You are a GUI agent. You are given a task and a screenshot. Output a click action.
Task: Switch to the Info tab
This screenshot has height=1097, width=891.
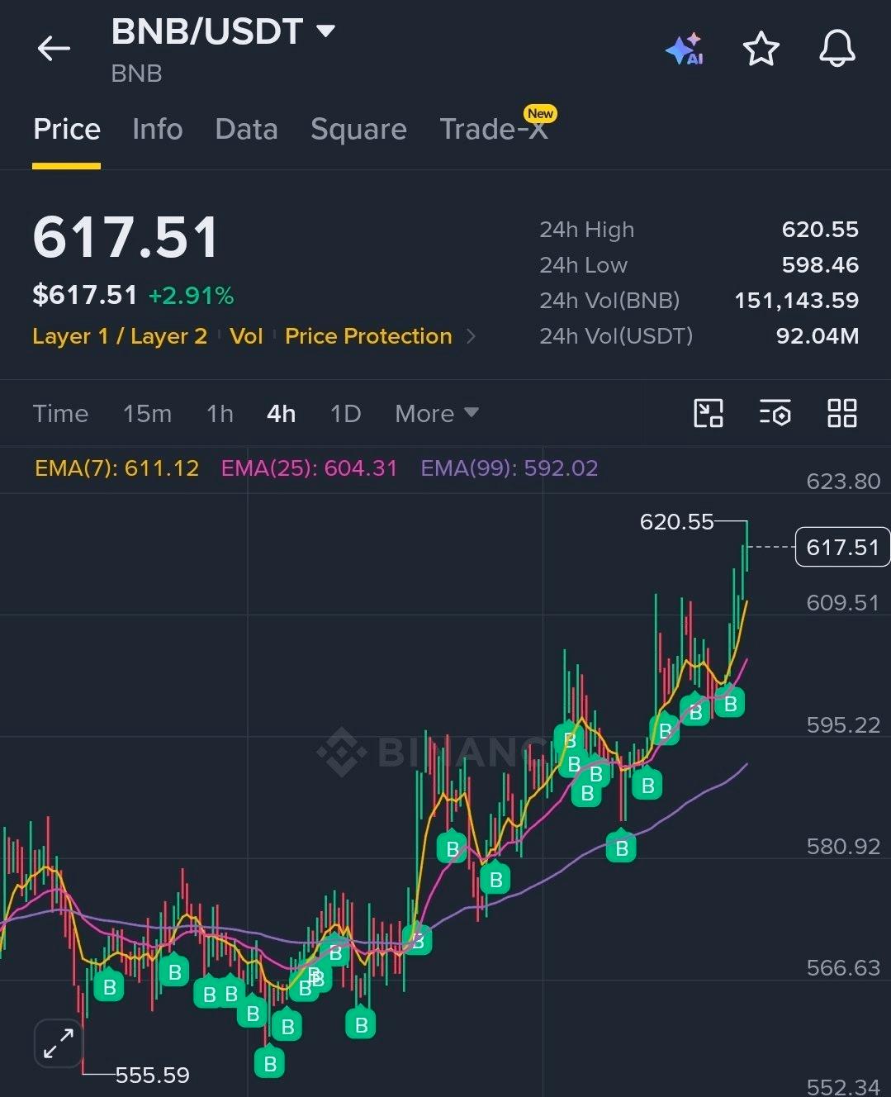(158, 130)
